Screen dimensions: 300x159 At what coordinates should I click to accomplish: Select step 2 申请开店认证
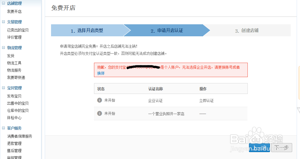(x=167, y=30)
